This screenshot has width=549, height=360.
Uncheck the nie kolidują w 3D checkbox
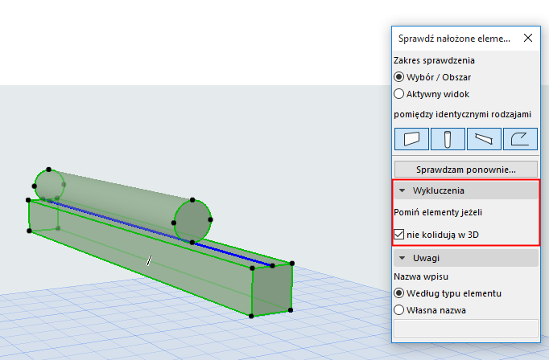click(x=398, y=234)
